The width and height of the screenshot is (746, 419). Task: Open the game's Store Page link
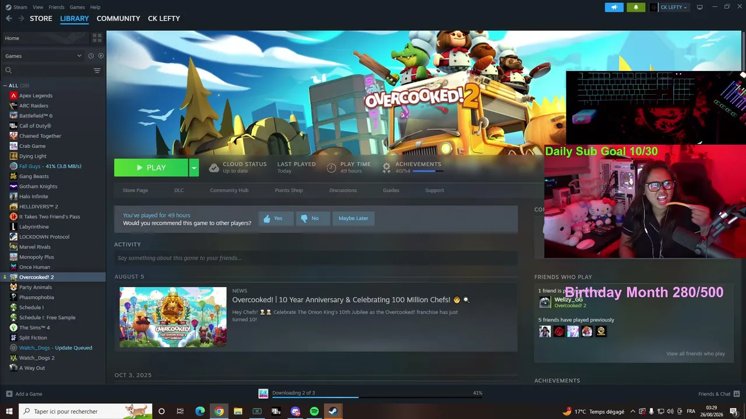click(x=135, y=190)
